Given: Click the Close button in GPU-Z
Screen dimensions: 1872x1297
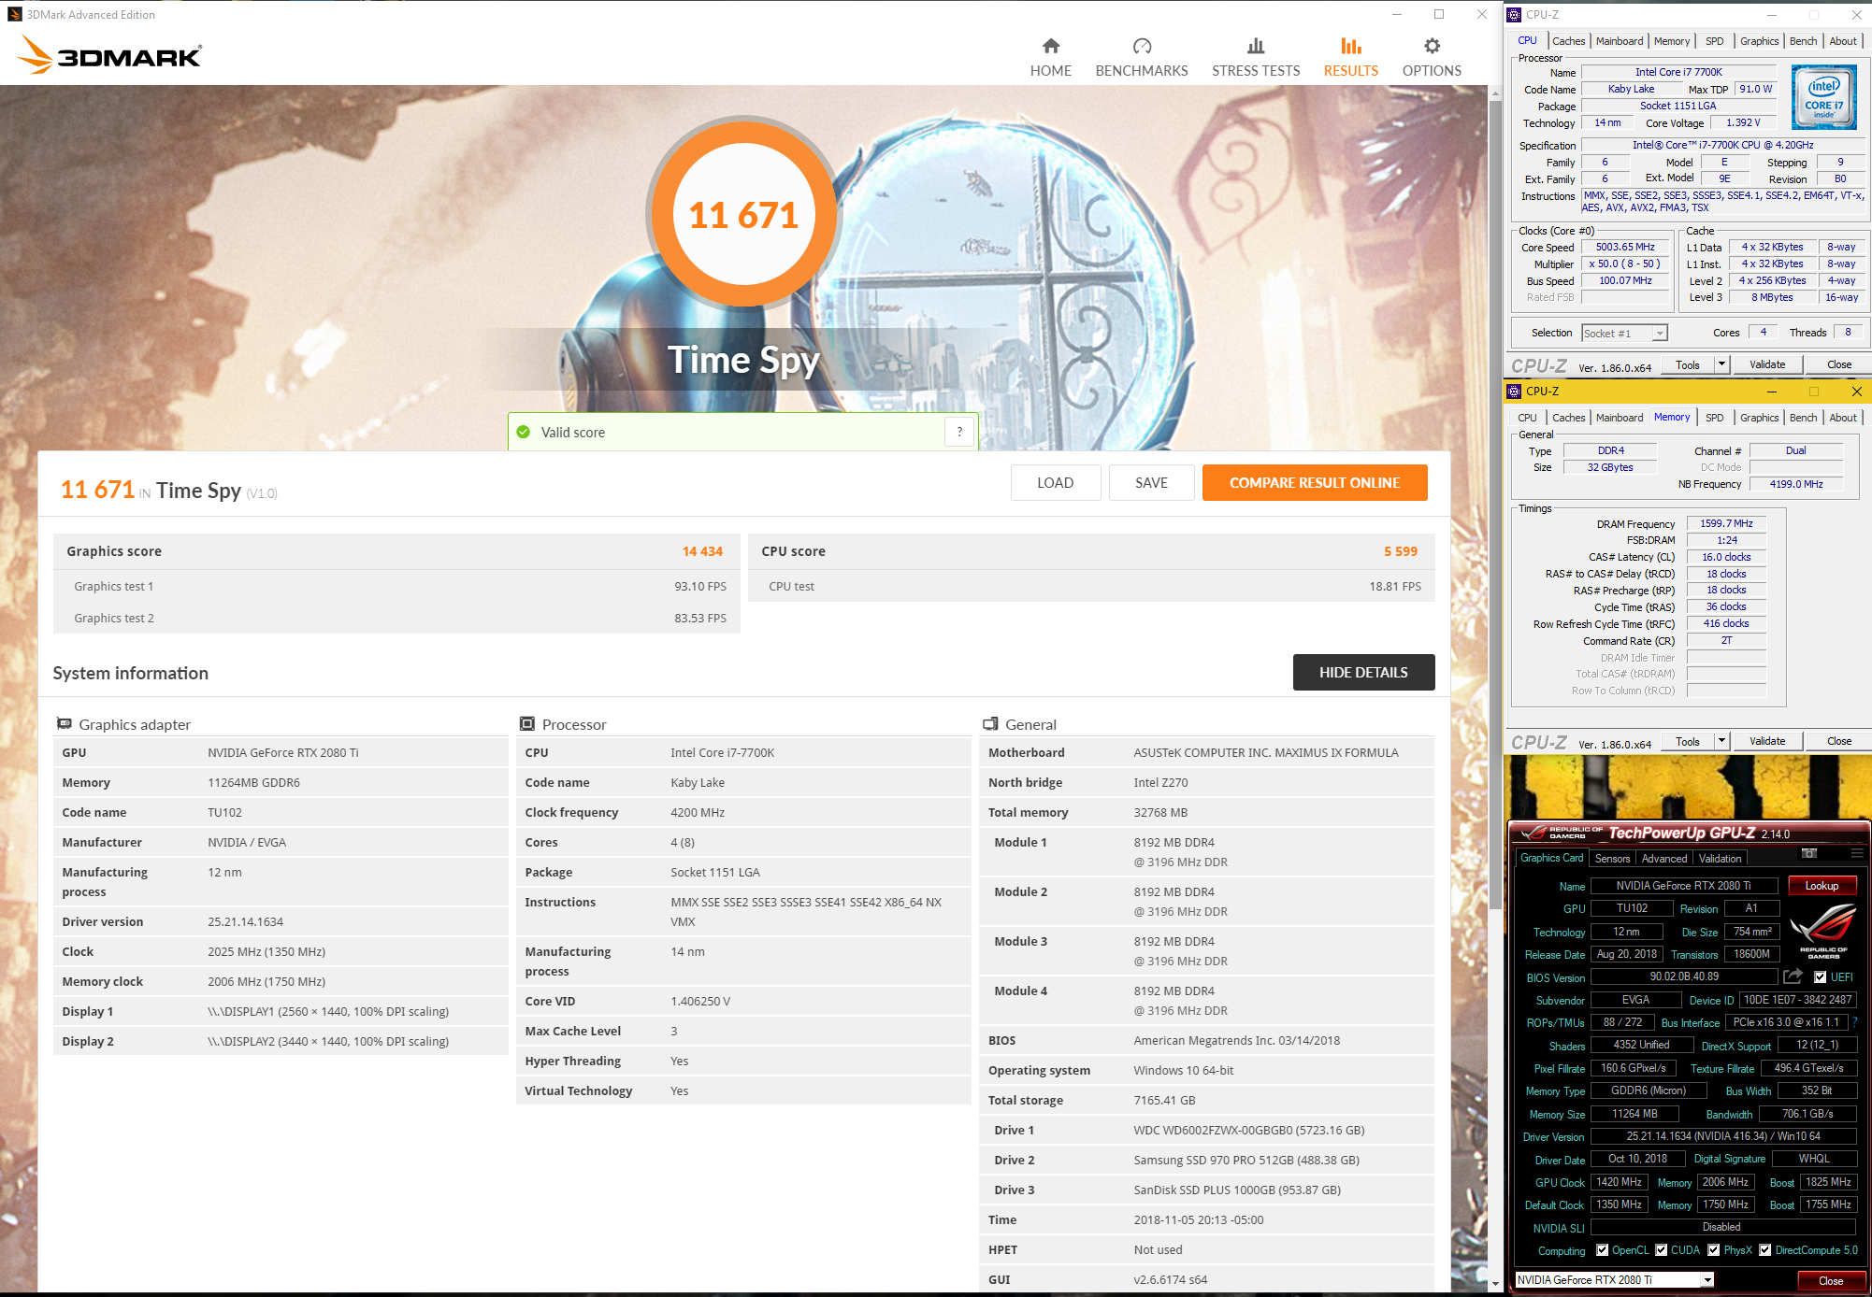Looking at the screenshot, I should 1831,1281.
